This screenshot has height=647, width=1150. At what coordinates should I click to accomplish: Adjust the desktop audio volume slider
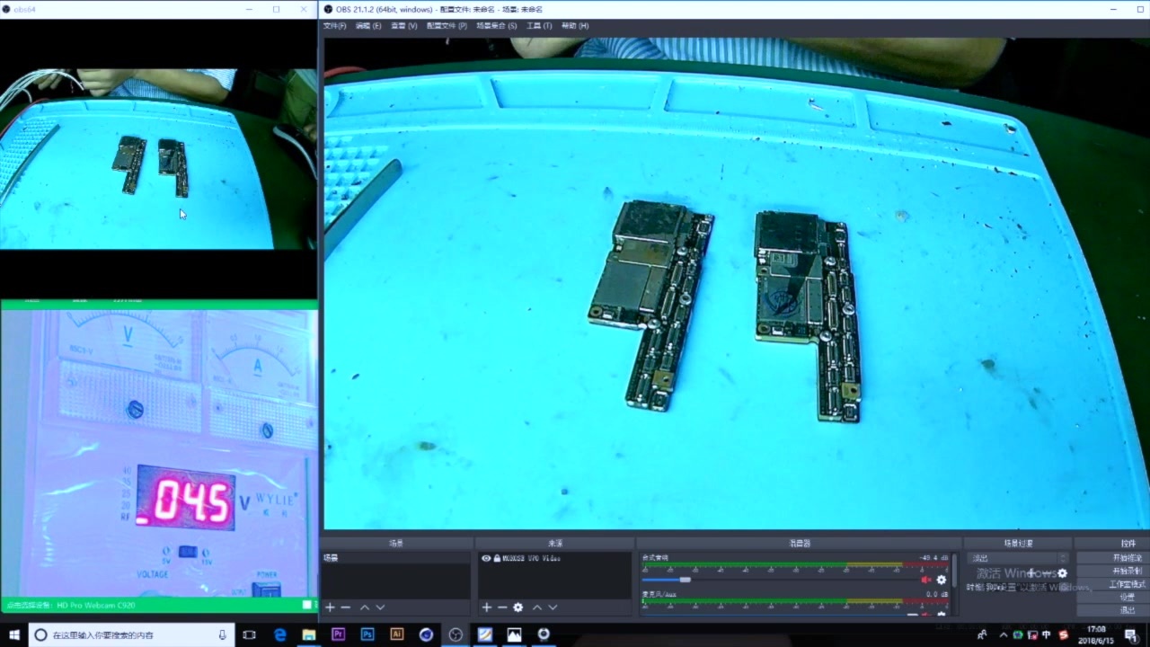[x=685, y=580]
